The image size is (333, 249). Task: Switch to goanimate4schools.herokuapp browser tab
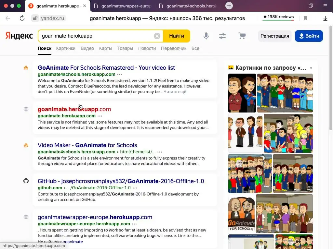coord(188,6)
